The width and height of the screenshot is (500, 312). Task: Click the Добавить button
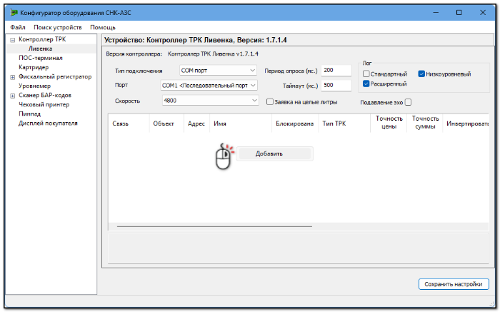(274, 154)
